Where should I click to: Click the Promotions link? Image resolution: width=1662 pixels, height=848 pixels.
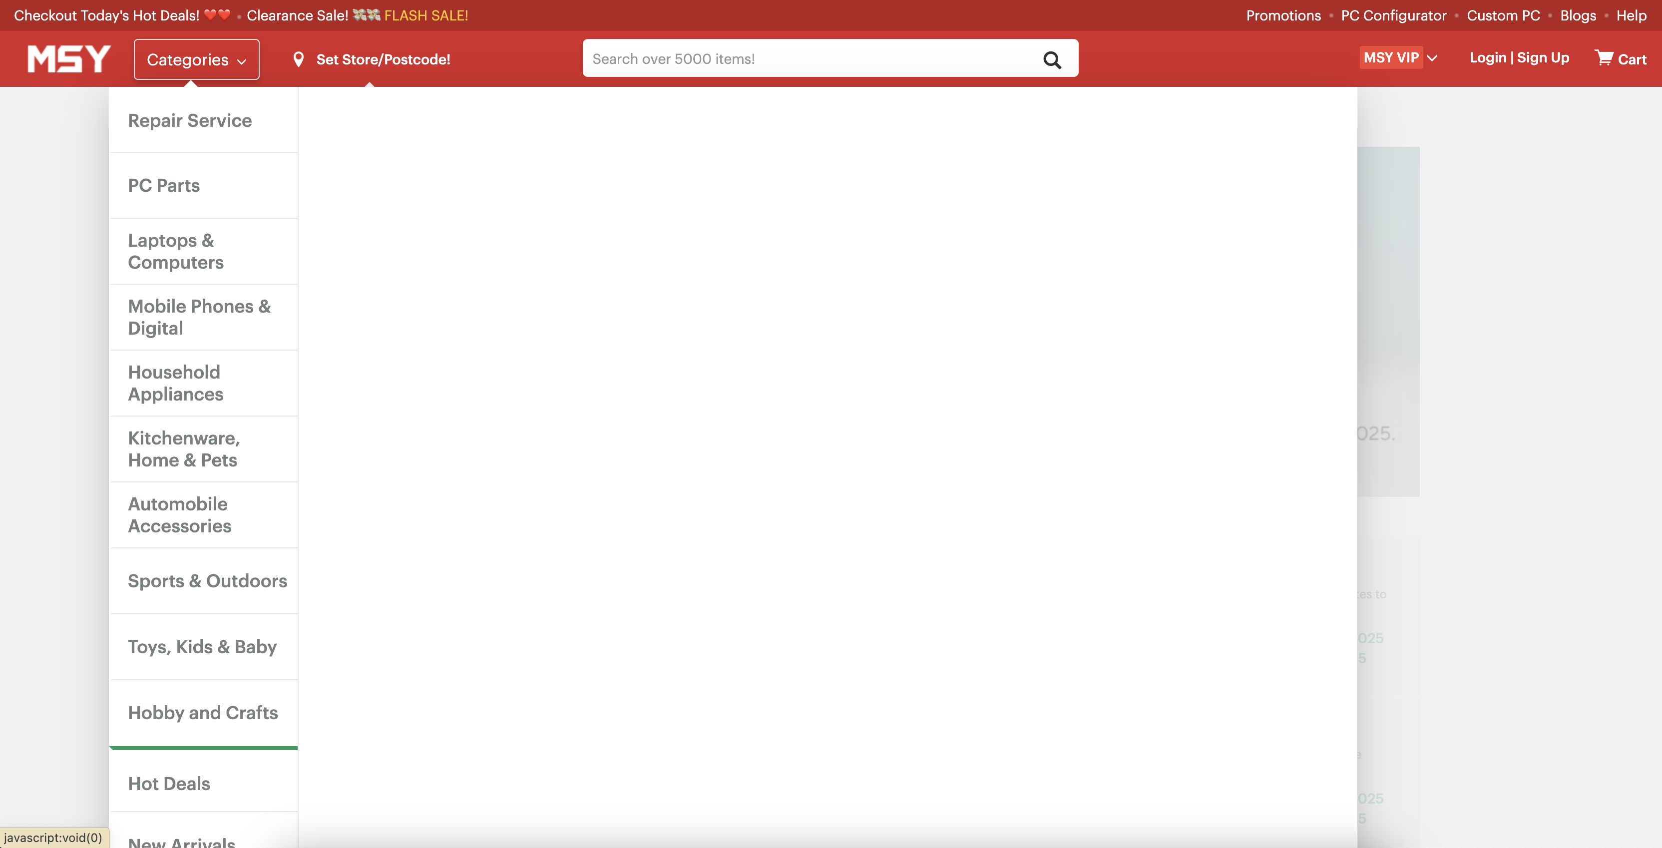pos(1282,15)
